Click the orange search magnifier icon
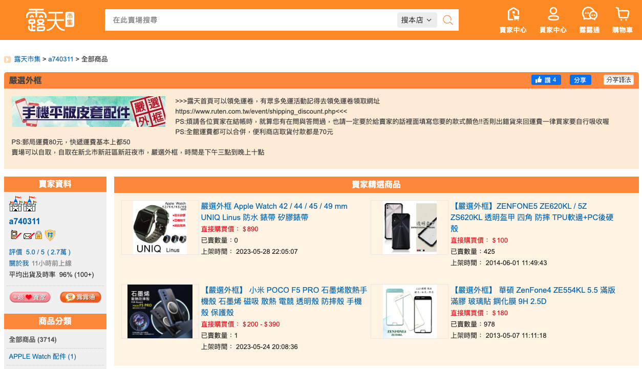Image resolution: width=642 pixels, height=369 pixels. pos(448,20)
